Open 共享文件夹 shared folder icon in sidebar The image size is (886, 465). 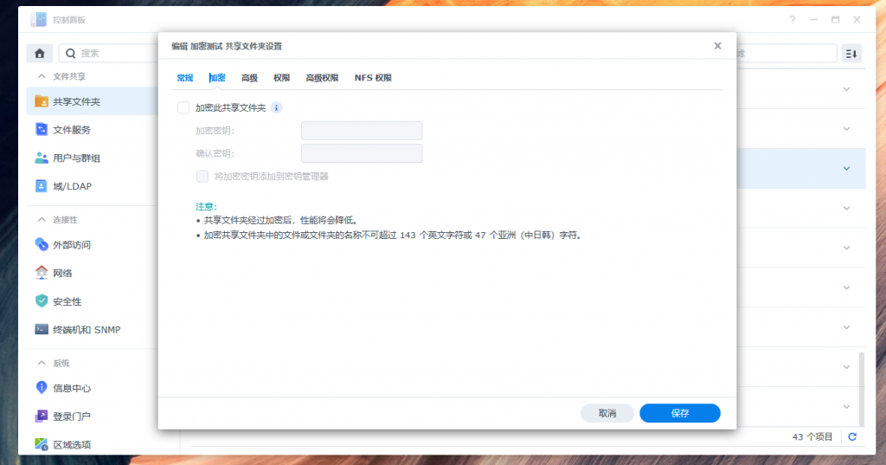[x=42, y=101]
